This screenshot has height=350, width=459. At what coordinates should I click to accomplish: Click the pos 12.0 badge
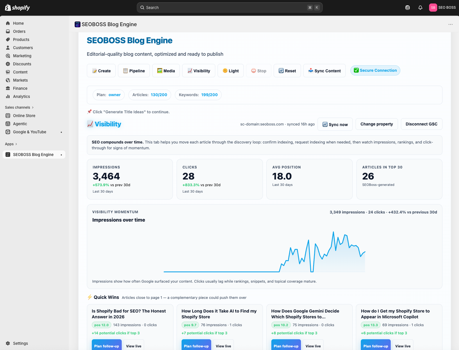(101, 325)
